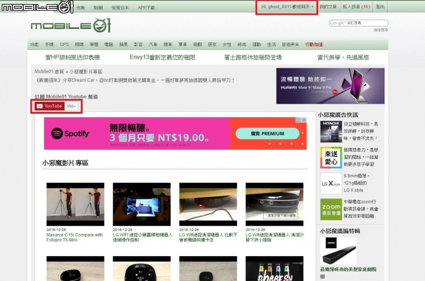Select 居家 category tab

coord(212,44)
